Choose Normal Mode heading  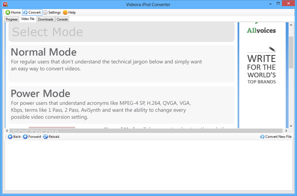point(44,52)
